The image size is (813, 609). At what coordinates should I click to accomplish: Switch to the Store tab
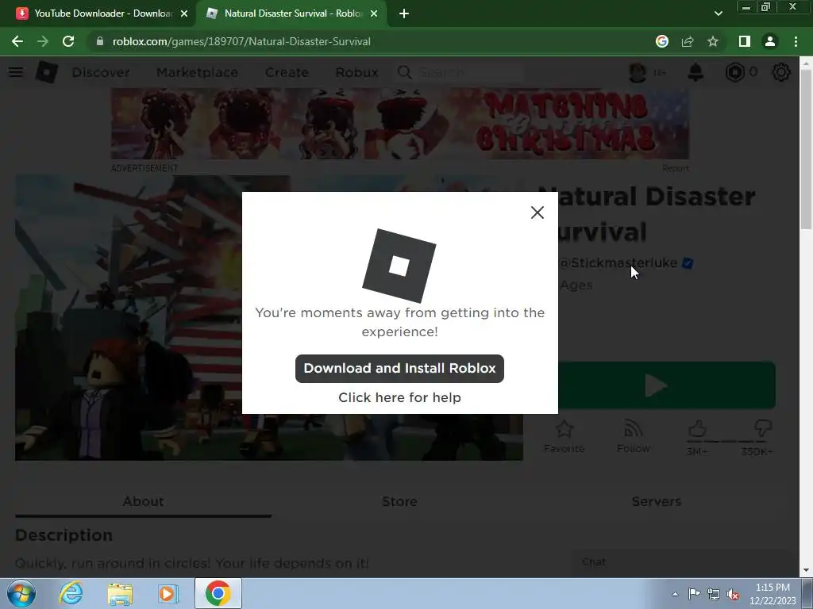399,501
